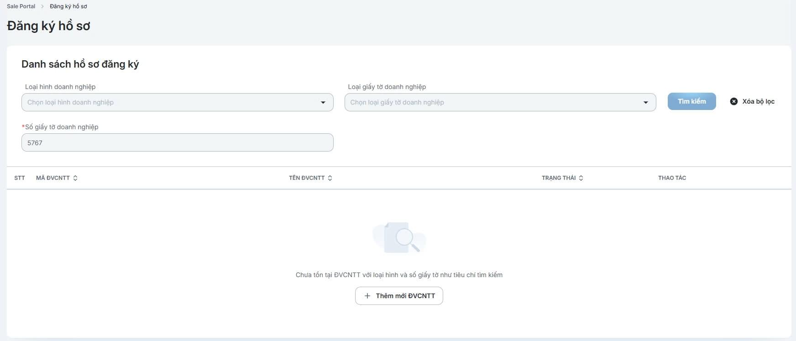Clear filters using the Xóa bộ lọc text
The width and height of the screenshot is (796, 341).
coord(758,101)
